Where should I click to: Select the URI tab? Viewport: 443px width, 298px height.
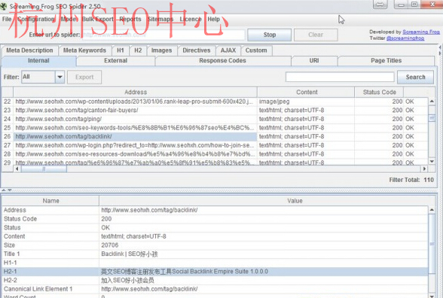point(314,61)
